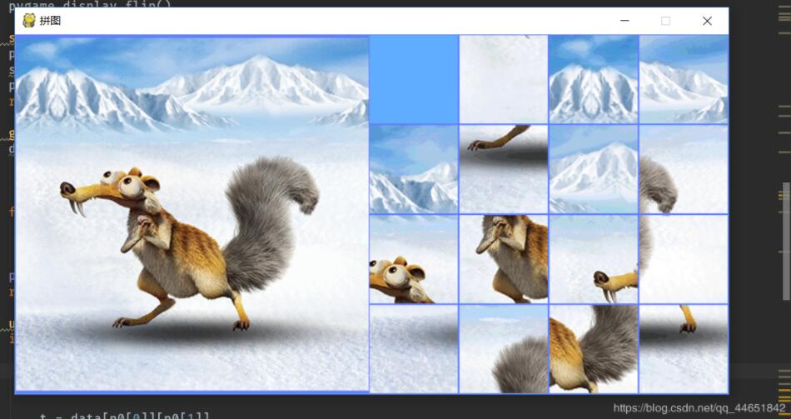Select bottom-left snow tile with shadow edge
This screenshot has width=791, height=419.
[414, 349]
